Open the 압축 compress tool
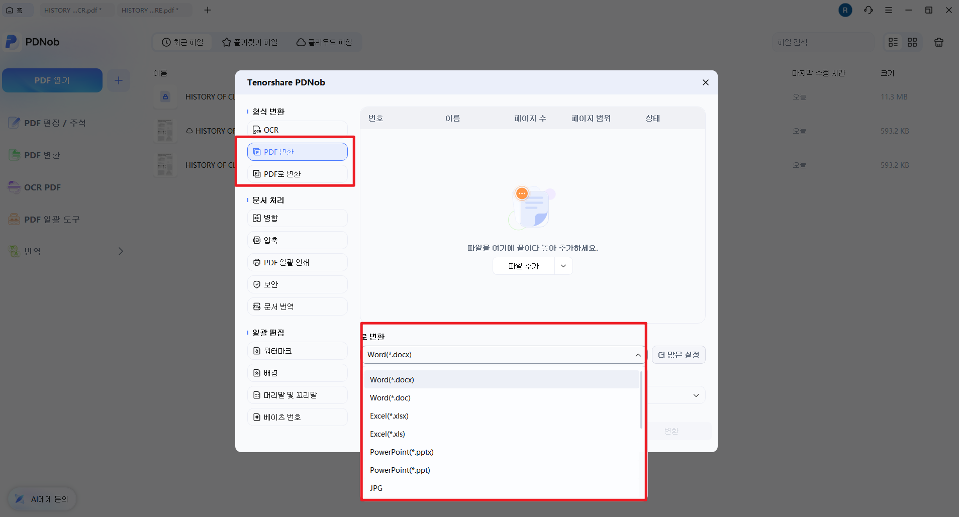The image size is (959, 517). point(297,240)
